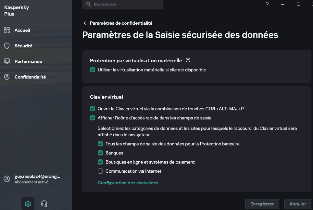Click the Accueil dashboard icon
Image resolution: width=313 pixels, height=210 pixels.
pos(6,30)
